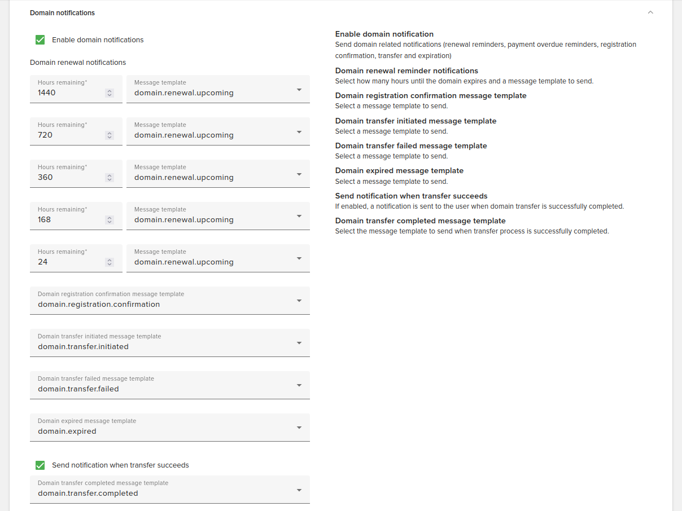Click the stepper on the 720 hours field
Image resolution: width=682 pixels, height=511 pixels.
point(110,135)
